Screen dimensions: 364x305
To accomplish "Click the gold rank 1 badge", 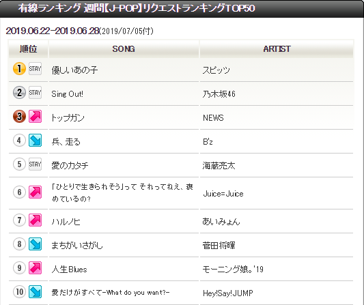I will pos(19,69).
